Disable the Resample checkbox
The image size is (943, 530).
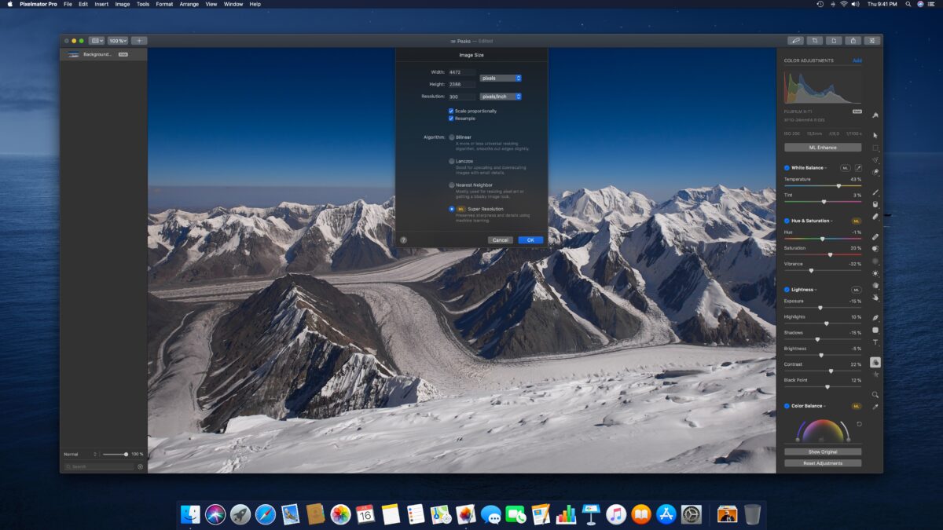click(x=452, y=118)
